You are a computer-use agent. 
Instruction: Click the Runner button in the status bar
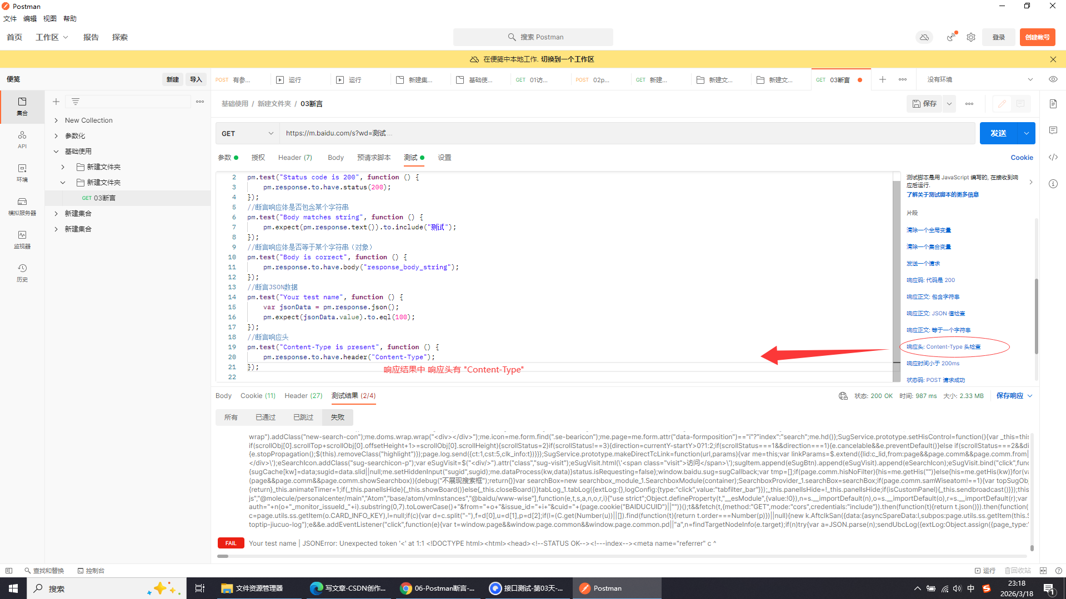pyautogui.click(x=985, y=571)
